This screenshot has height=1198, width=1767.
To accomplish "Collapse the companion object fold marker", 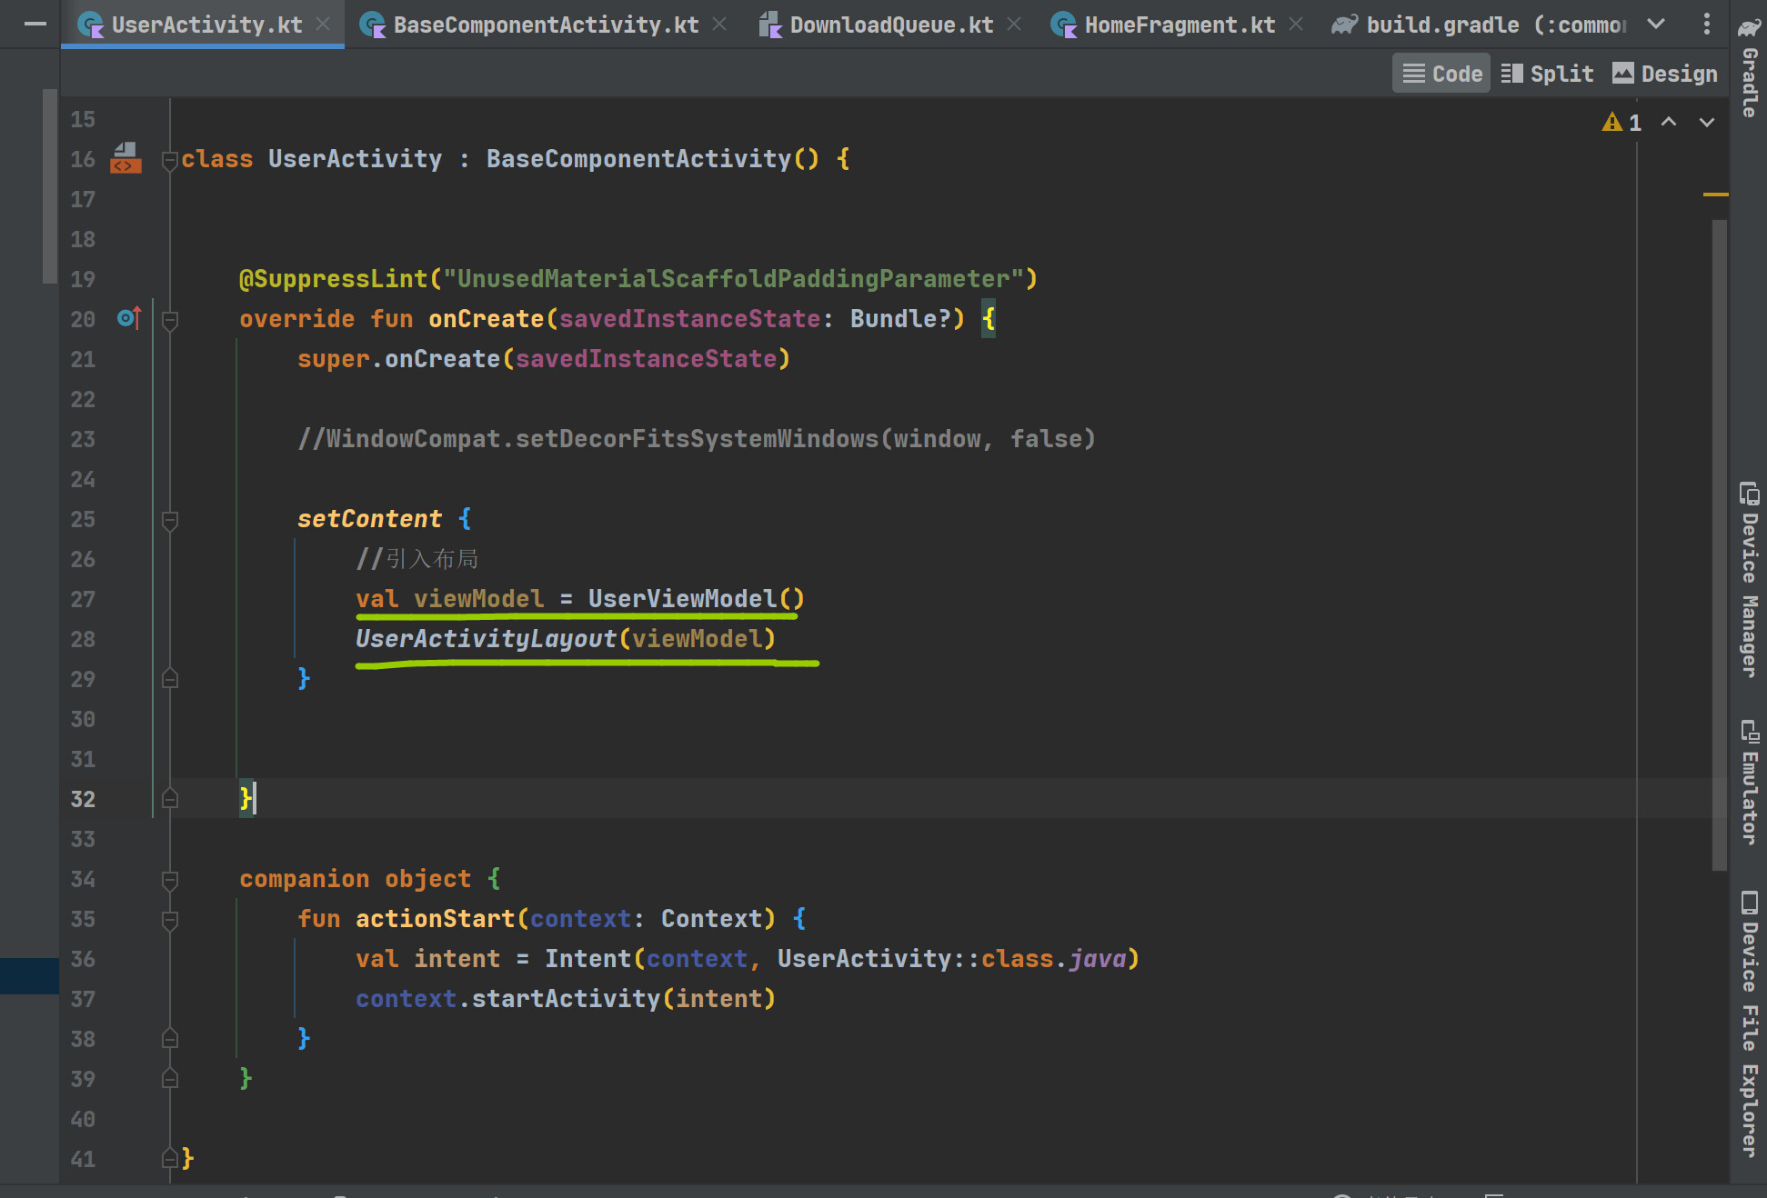I will 169,880.
